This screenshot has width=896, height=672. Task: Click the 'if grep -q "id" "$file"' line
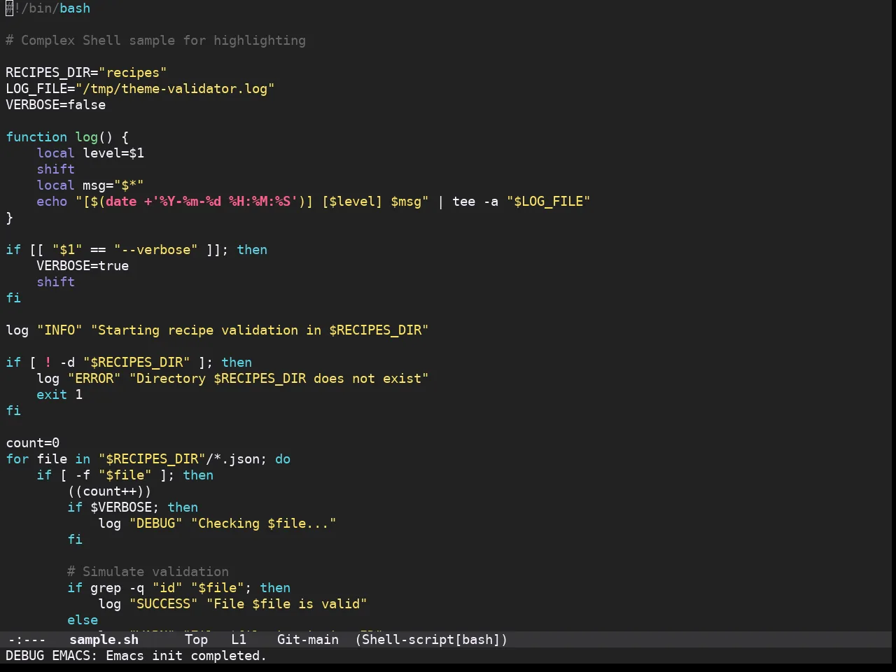click(x=178, y=588)
